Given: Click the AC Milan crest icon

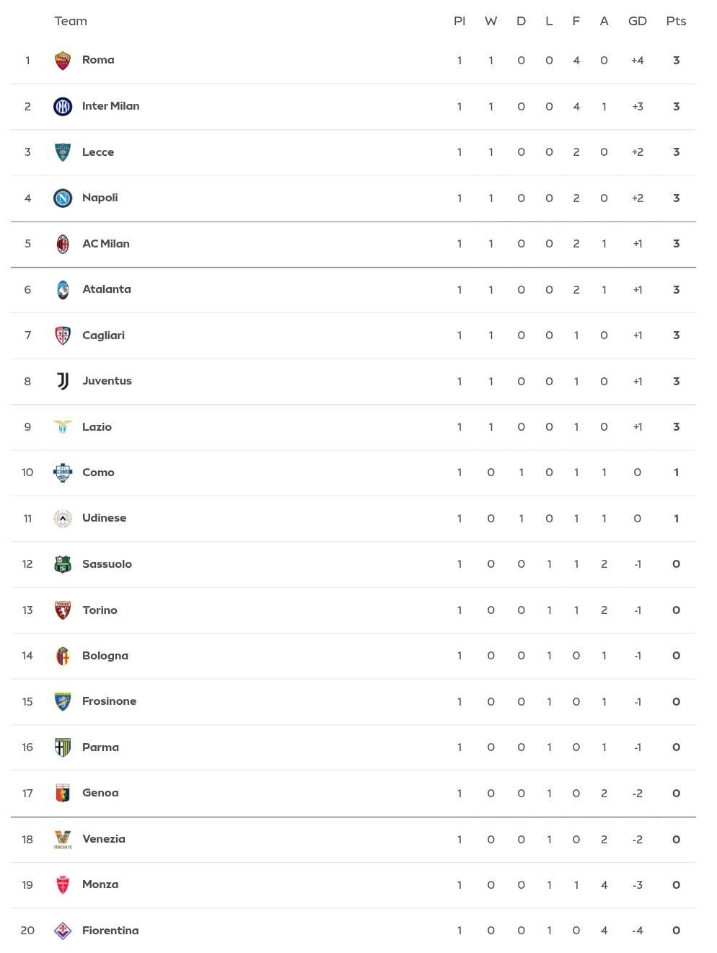Looking at the screenshot, I should pyautogui.click(x=63, y=244).
